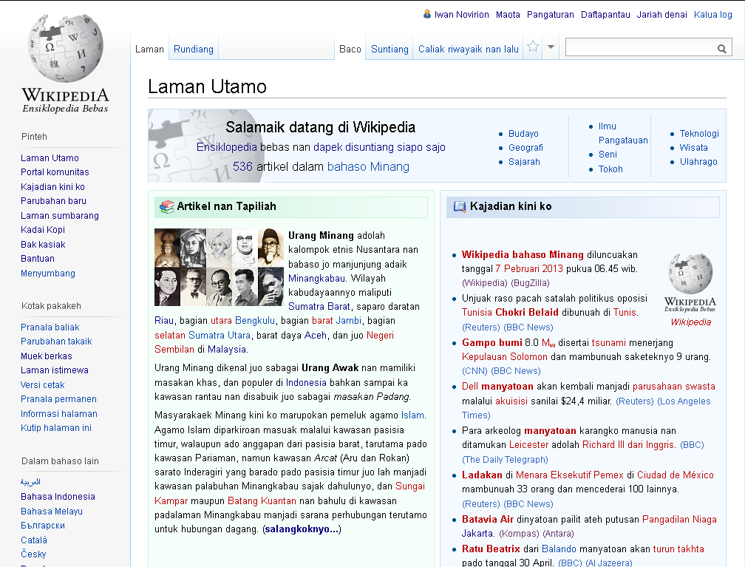The image size is (745, 567).
Task: Switch to Česky language
Action: (33, 554)
